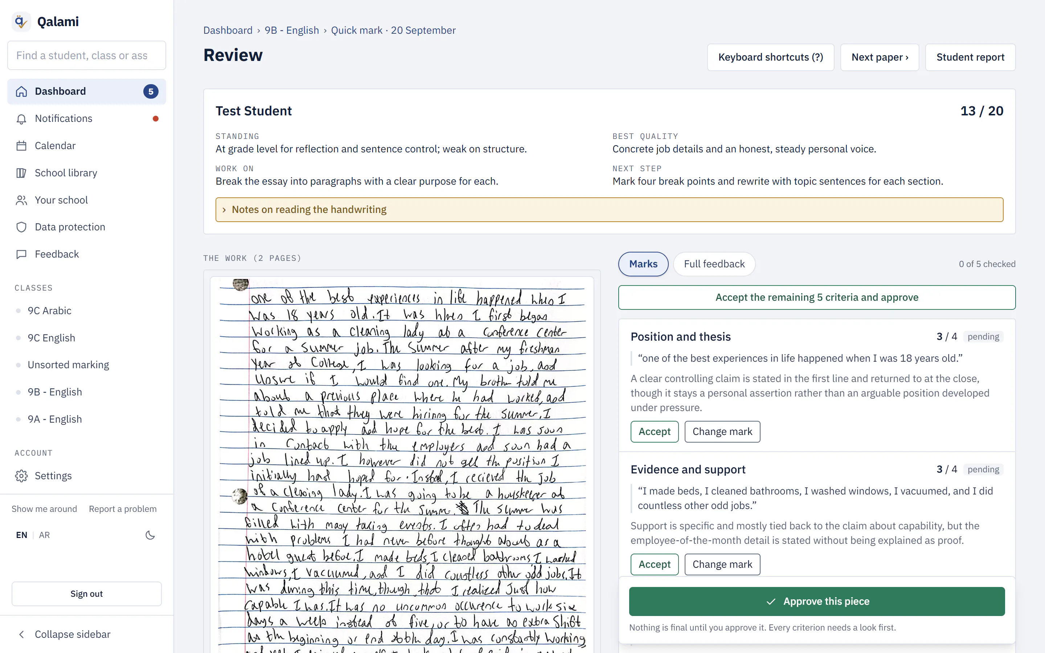
Task: Open Dashboard via its home icon
Action: point(21,91)
